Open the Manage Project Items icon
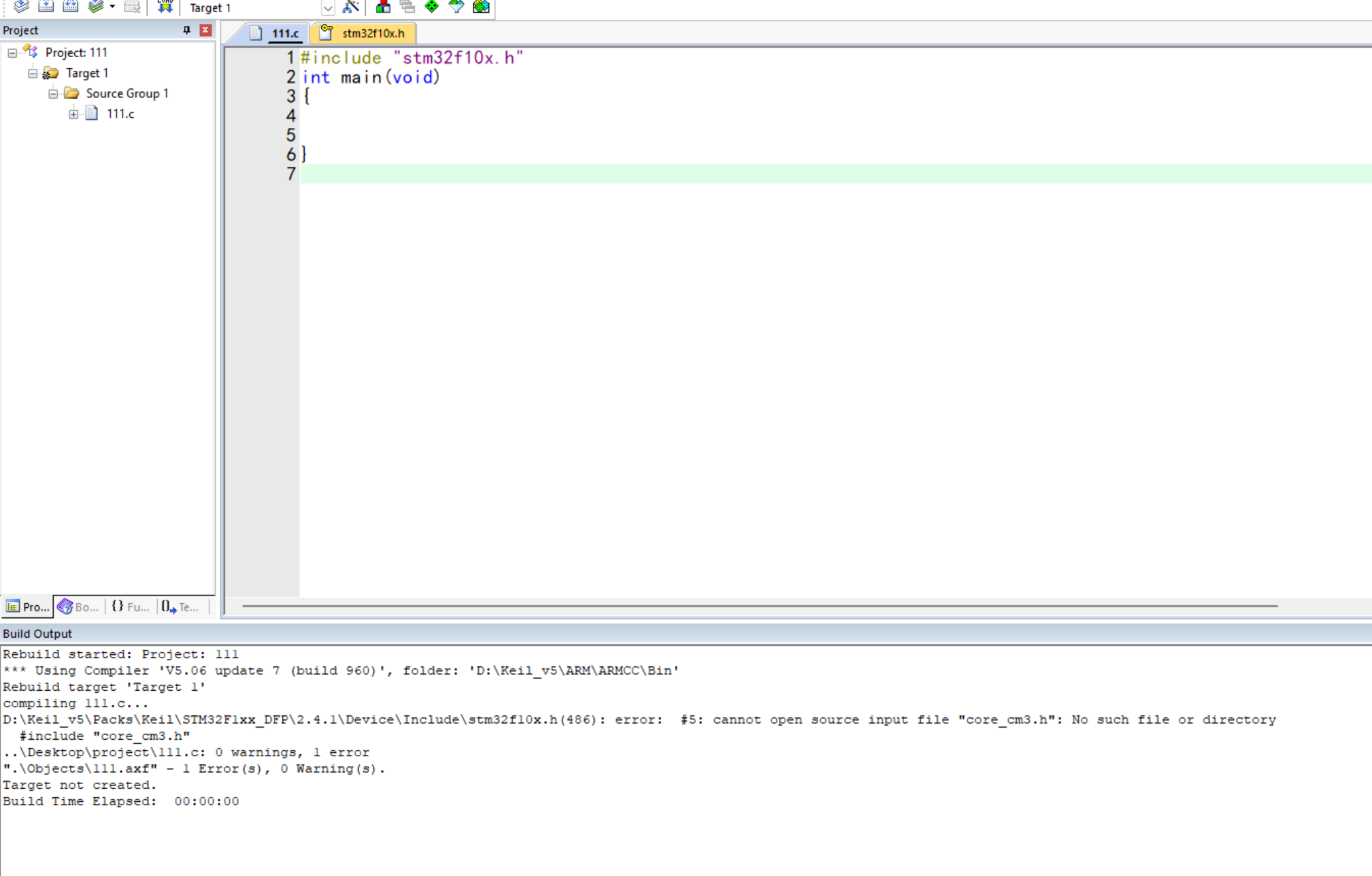 pyautogui.click(x=383, y=7)
